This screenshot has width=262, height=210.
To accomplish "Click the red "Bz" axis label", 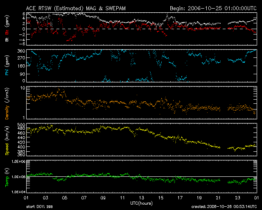I will pyautogui.click(x=7, y=32).
